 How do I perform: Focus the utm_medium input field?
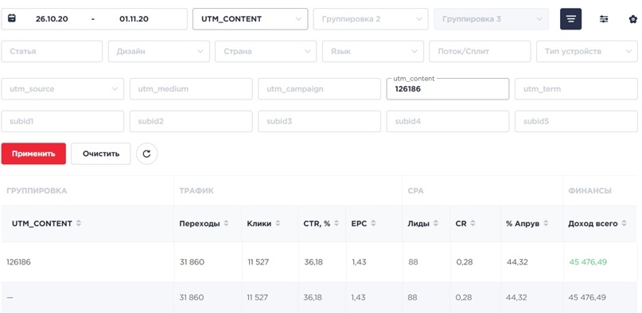tap(191, 89)
